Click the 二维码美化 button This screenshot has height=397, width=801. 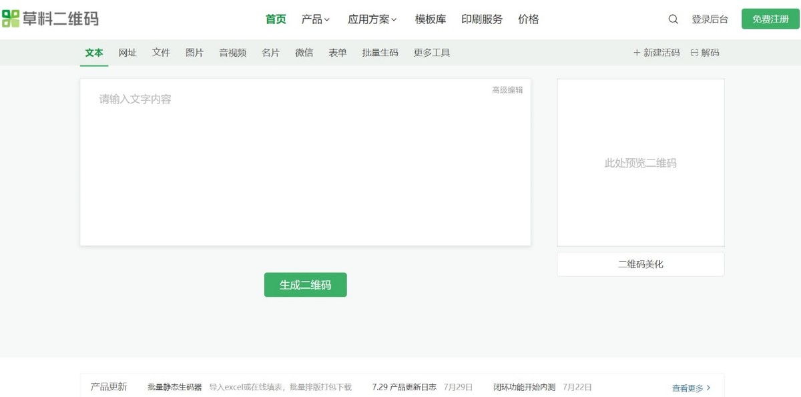click(641, 264)
